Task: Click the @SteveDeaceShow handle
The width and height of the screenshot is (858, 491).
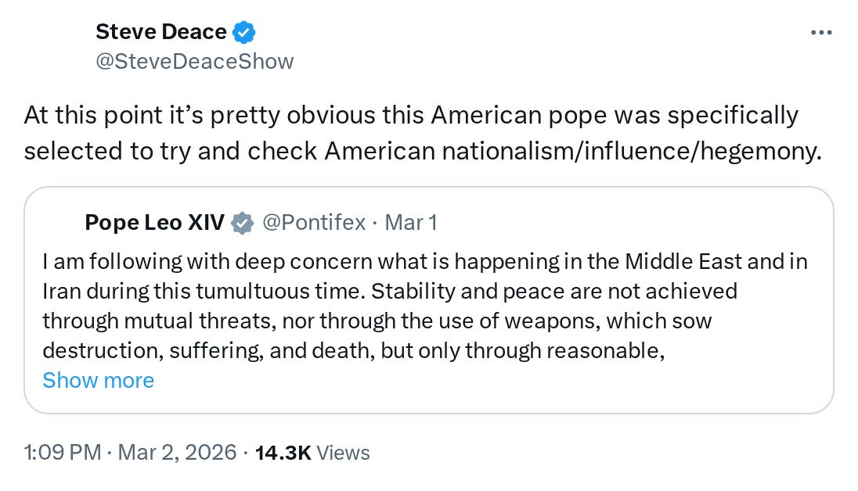Action: 194,61
